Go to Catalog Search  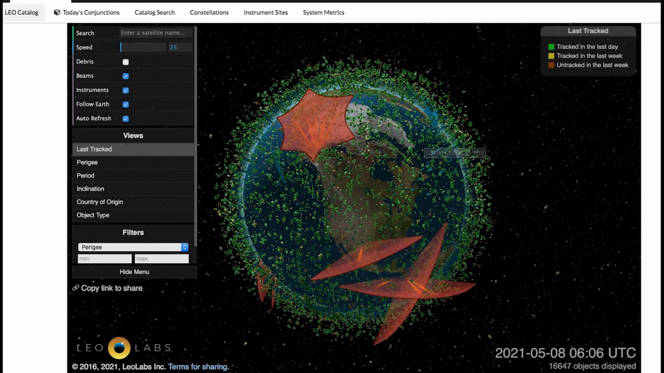[x=155, y=12]
